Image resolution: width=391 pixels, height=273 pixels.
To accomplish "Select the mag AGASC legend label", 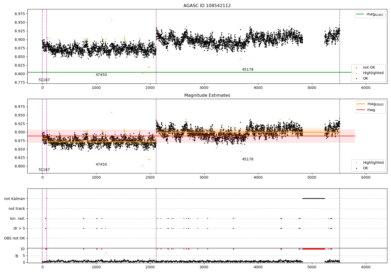I will (x=375, y=14).
